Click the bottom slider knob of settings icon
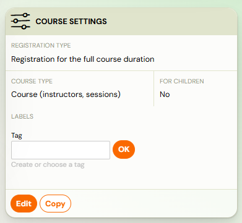 [x=24, y=27]
